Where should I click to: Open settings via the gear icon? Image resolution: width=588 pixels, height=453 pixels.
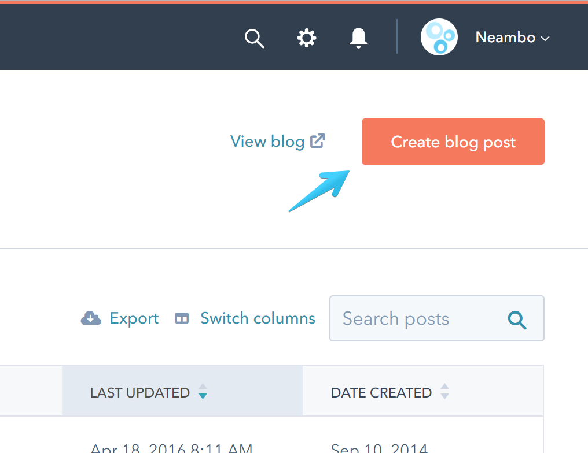click(307, 38)
